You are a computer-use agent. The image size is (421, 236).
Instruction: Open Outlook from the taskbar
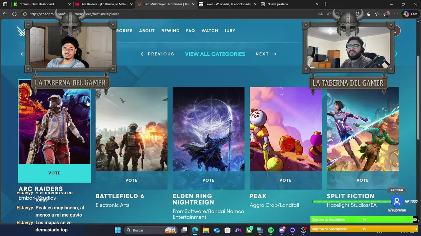pyautogui.click(x=217, y=230)
